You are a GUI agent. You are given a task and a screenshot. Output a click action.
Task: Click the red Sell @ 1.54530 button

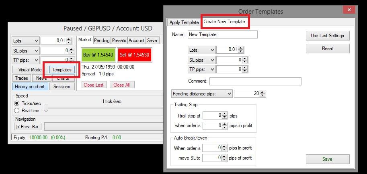[135, 55]
